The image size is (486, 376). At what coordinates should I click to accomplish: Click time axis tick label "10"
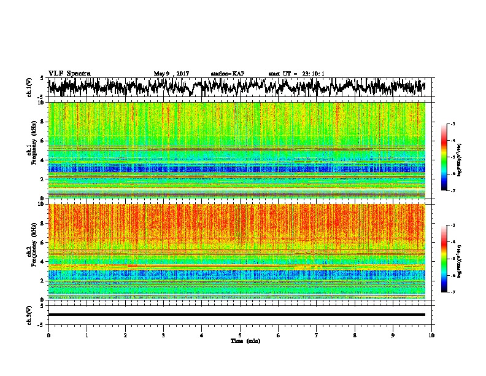[x=431, y=335]
